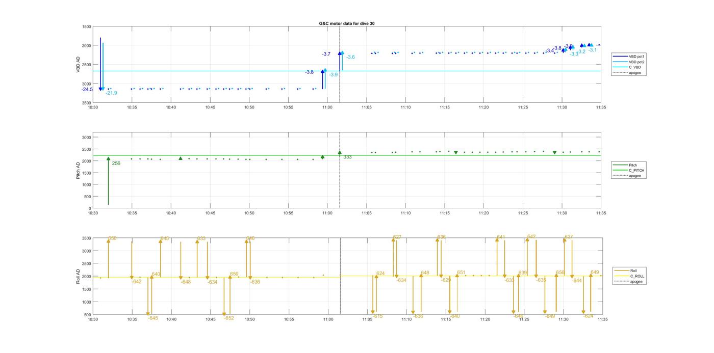Click the '-3.9' VBD data label
Viewport: 714px width, 353px height.
[333, 75]
